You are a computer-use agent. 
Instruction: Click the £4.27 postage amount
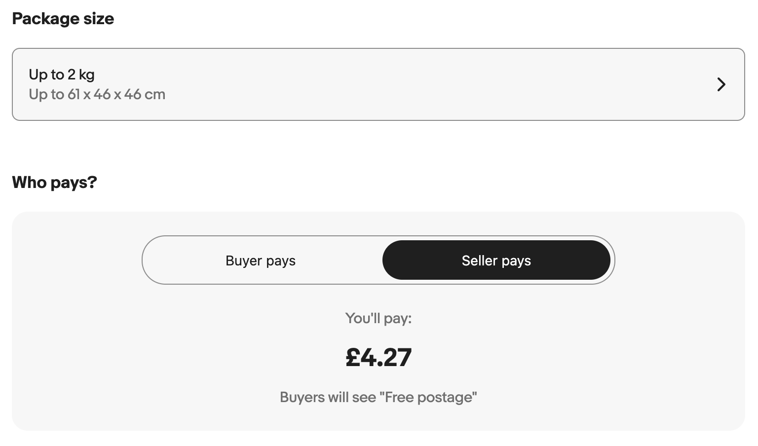[379, 357]
